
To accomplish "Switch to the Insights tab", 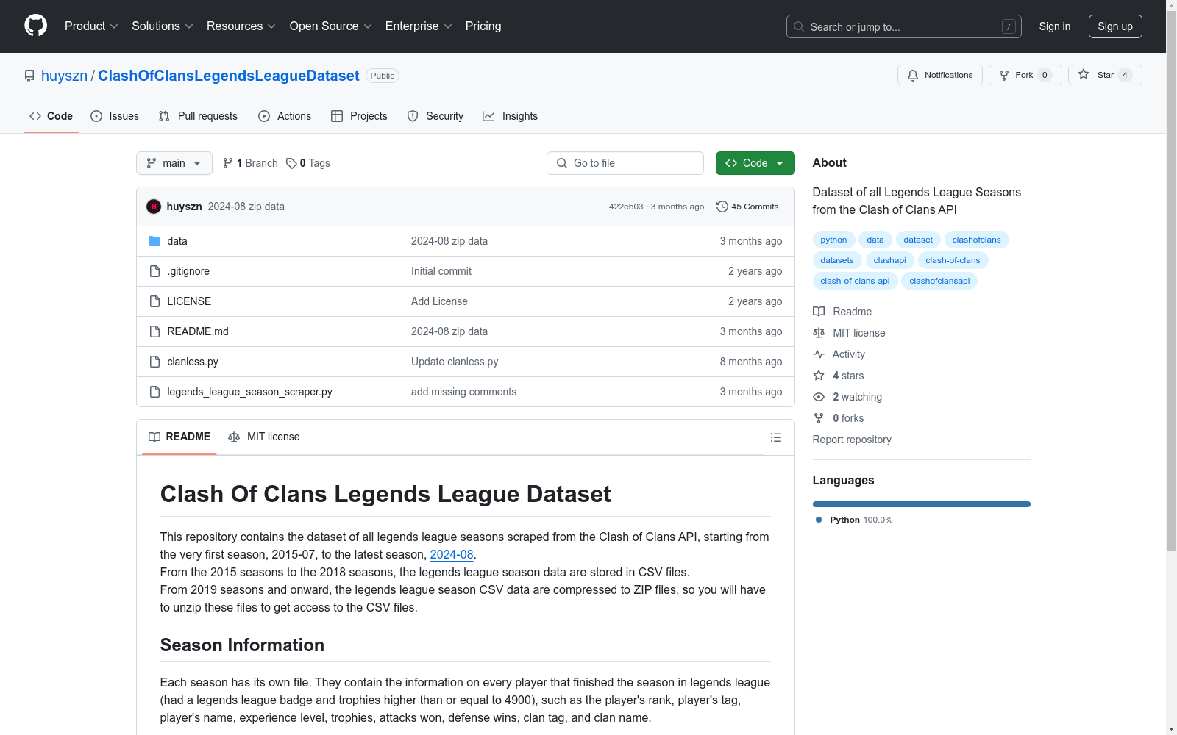I will [511, 116].
